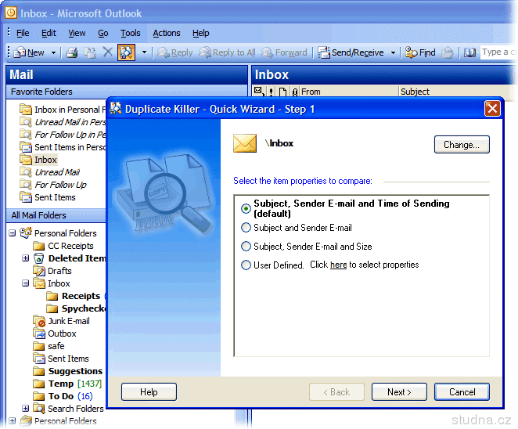
Task: Click the Cancel button in the wizard
Action: [462, 391]
